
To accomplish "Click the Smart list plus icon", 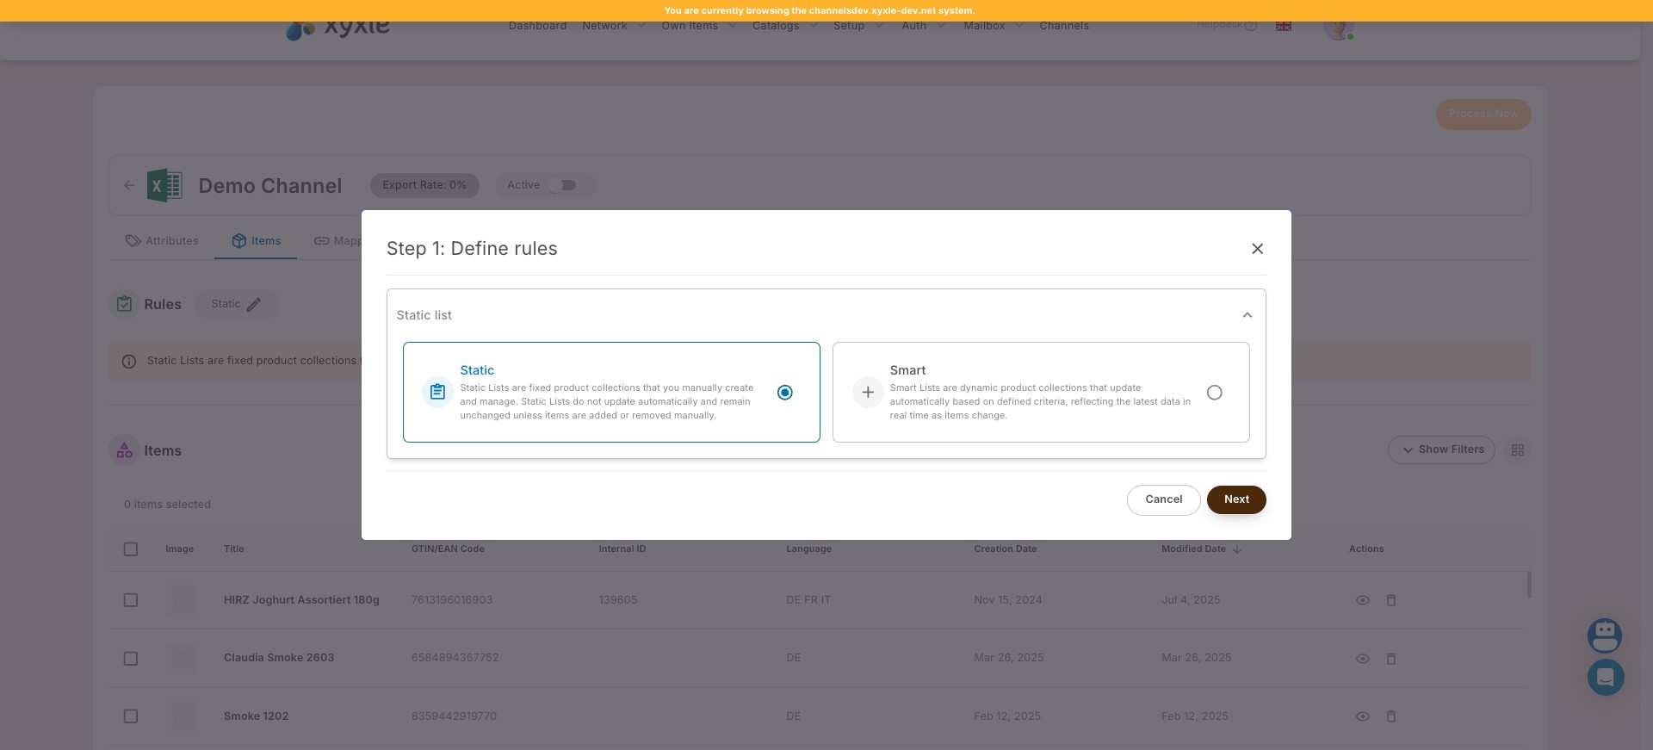I will tap(868, 393).
